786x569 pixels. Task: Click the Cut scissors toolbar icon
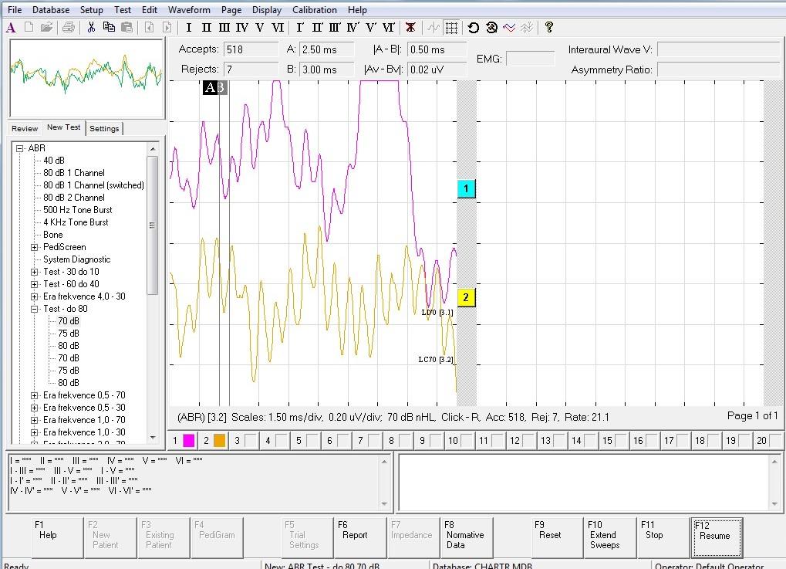point(91,27)
